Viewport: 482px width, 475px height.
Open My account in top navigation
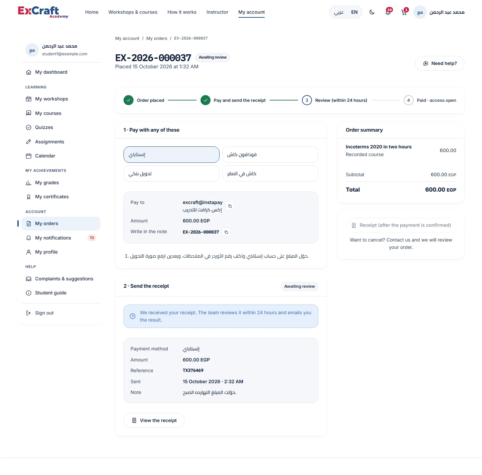[x=251, y=12]
